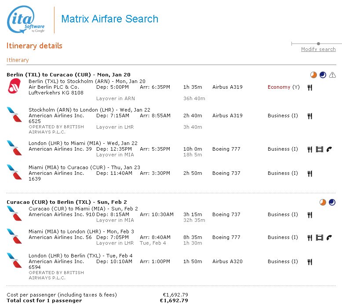Click the outbound trip warning triangle icon
The image size is (342, 304).
click(x=332, y=75)
